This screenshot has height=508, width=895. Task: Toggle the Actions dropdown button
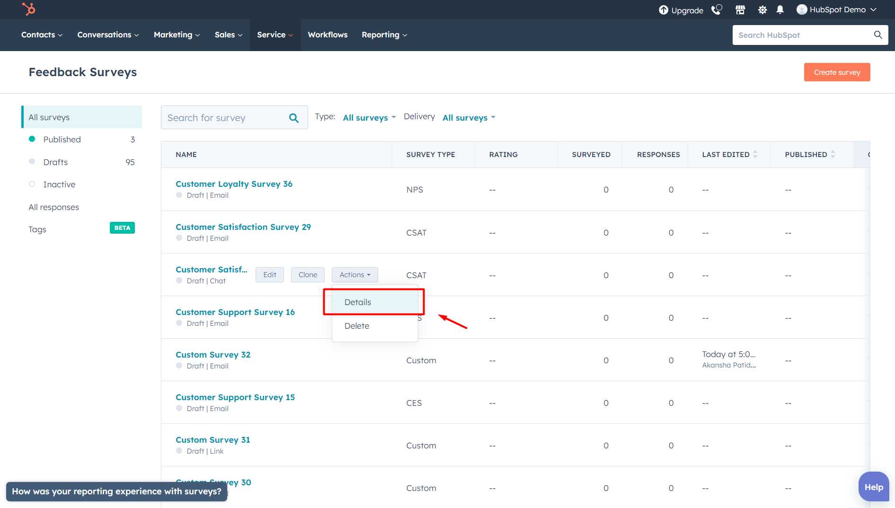coord(355,275)
